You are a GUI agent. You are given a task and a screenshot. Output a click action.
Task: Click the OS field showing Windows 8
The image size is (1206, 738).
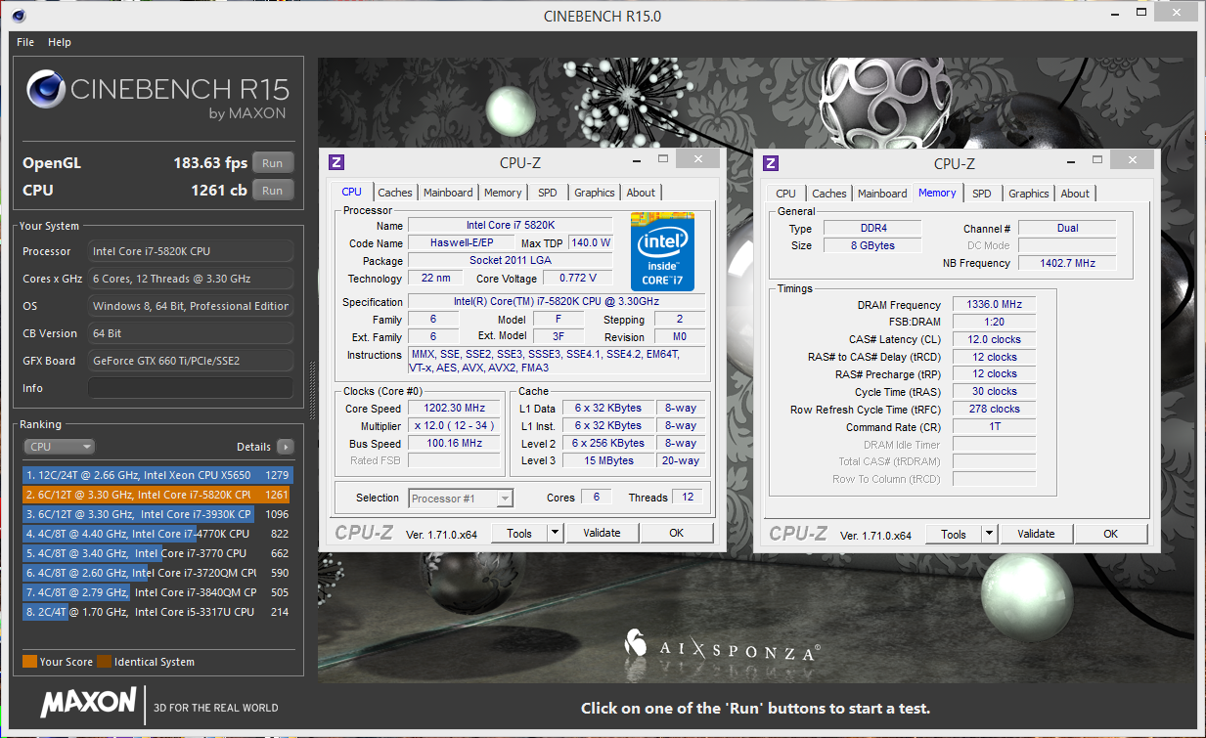tap(191, 306)
